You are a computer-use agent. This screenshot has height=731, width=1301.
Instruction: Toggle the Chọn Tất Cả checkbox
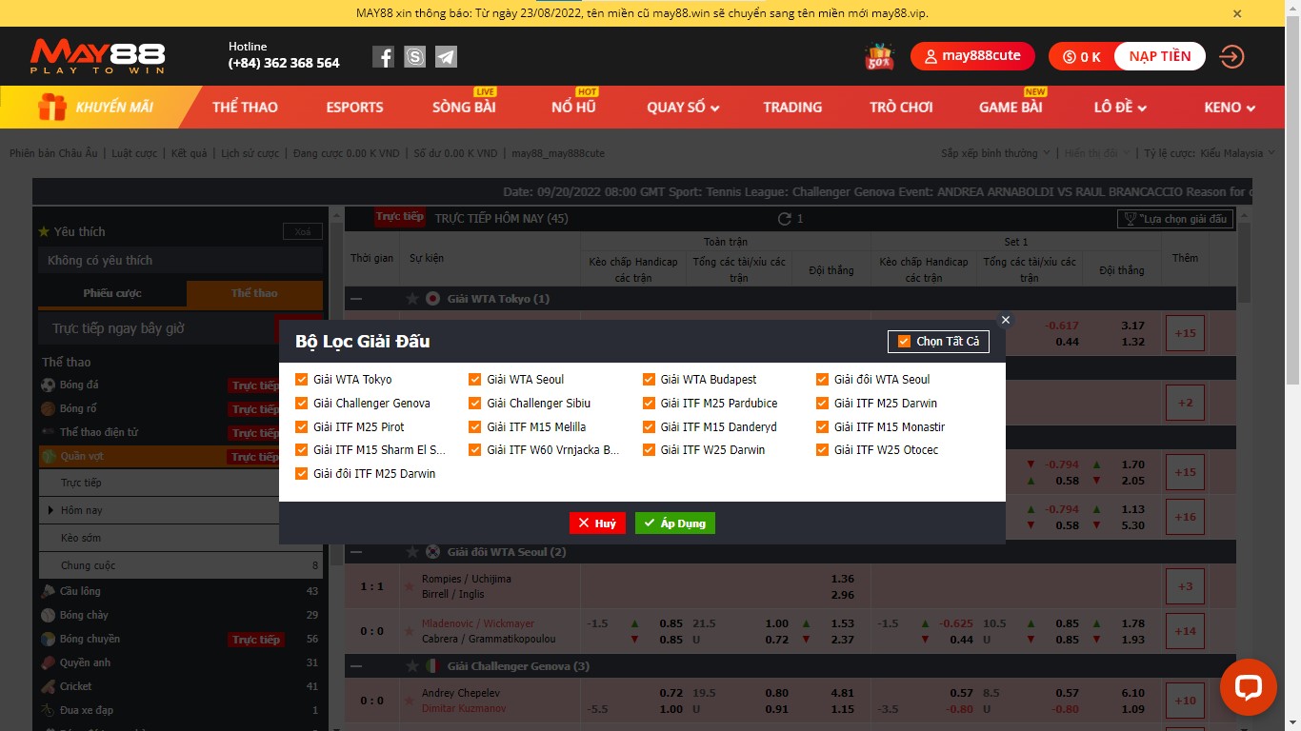pos(904,342)
